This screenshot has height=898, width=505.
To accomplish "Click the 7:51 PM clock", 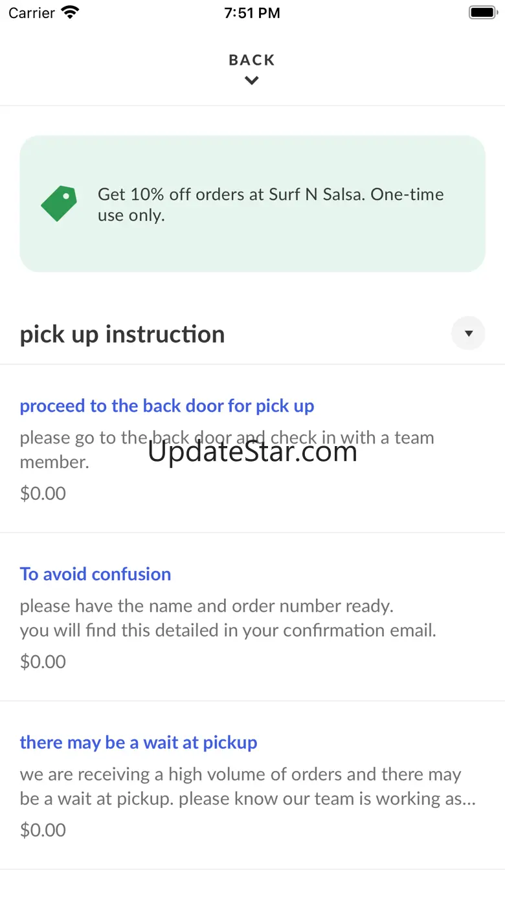I will click(252, 12).
